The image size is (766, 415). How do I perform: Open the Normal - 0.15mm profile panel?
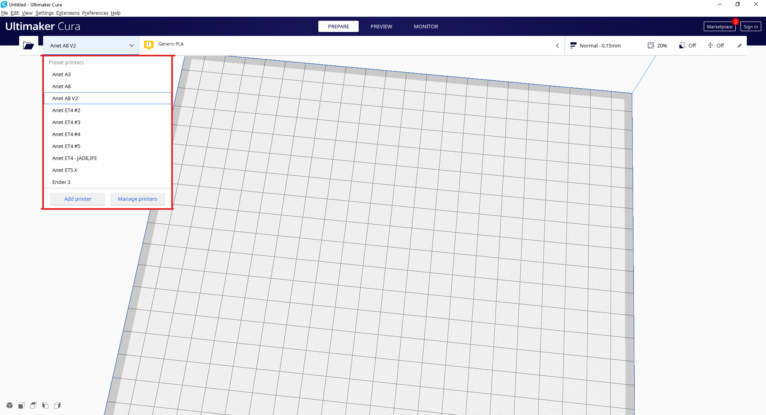click(600, 45)
